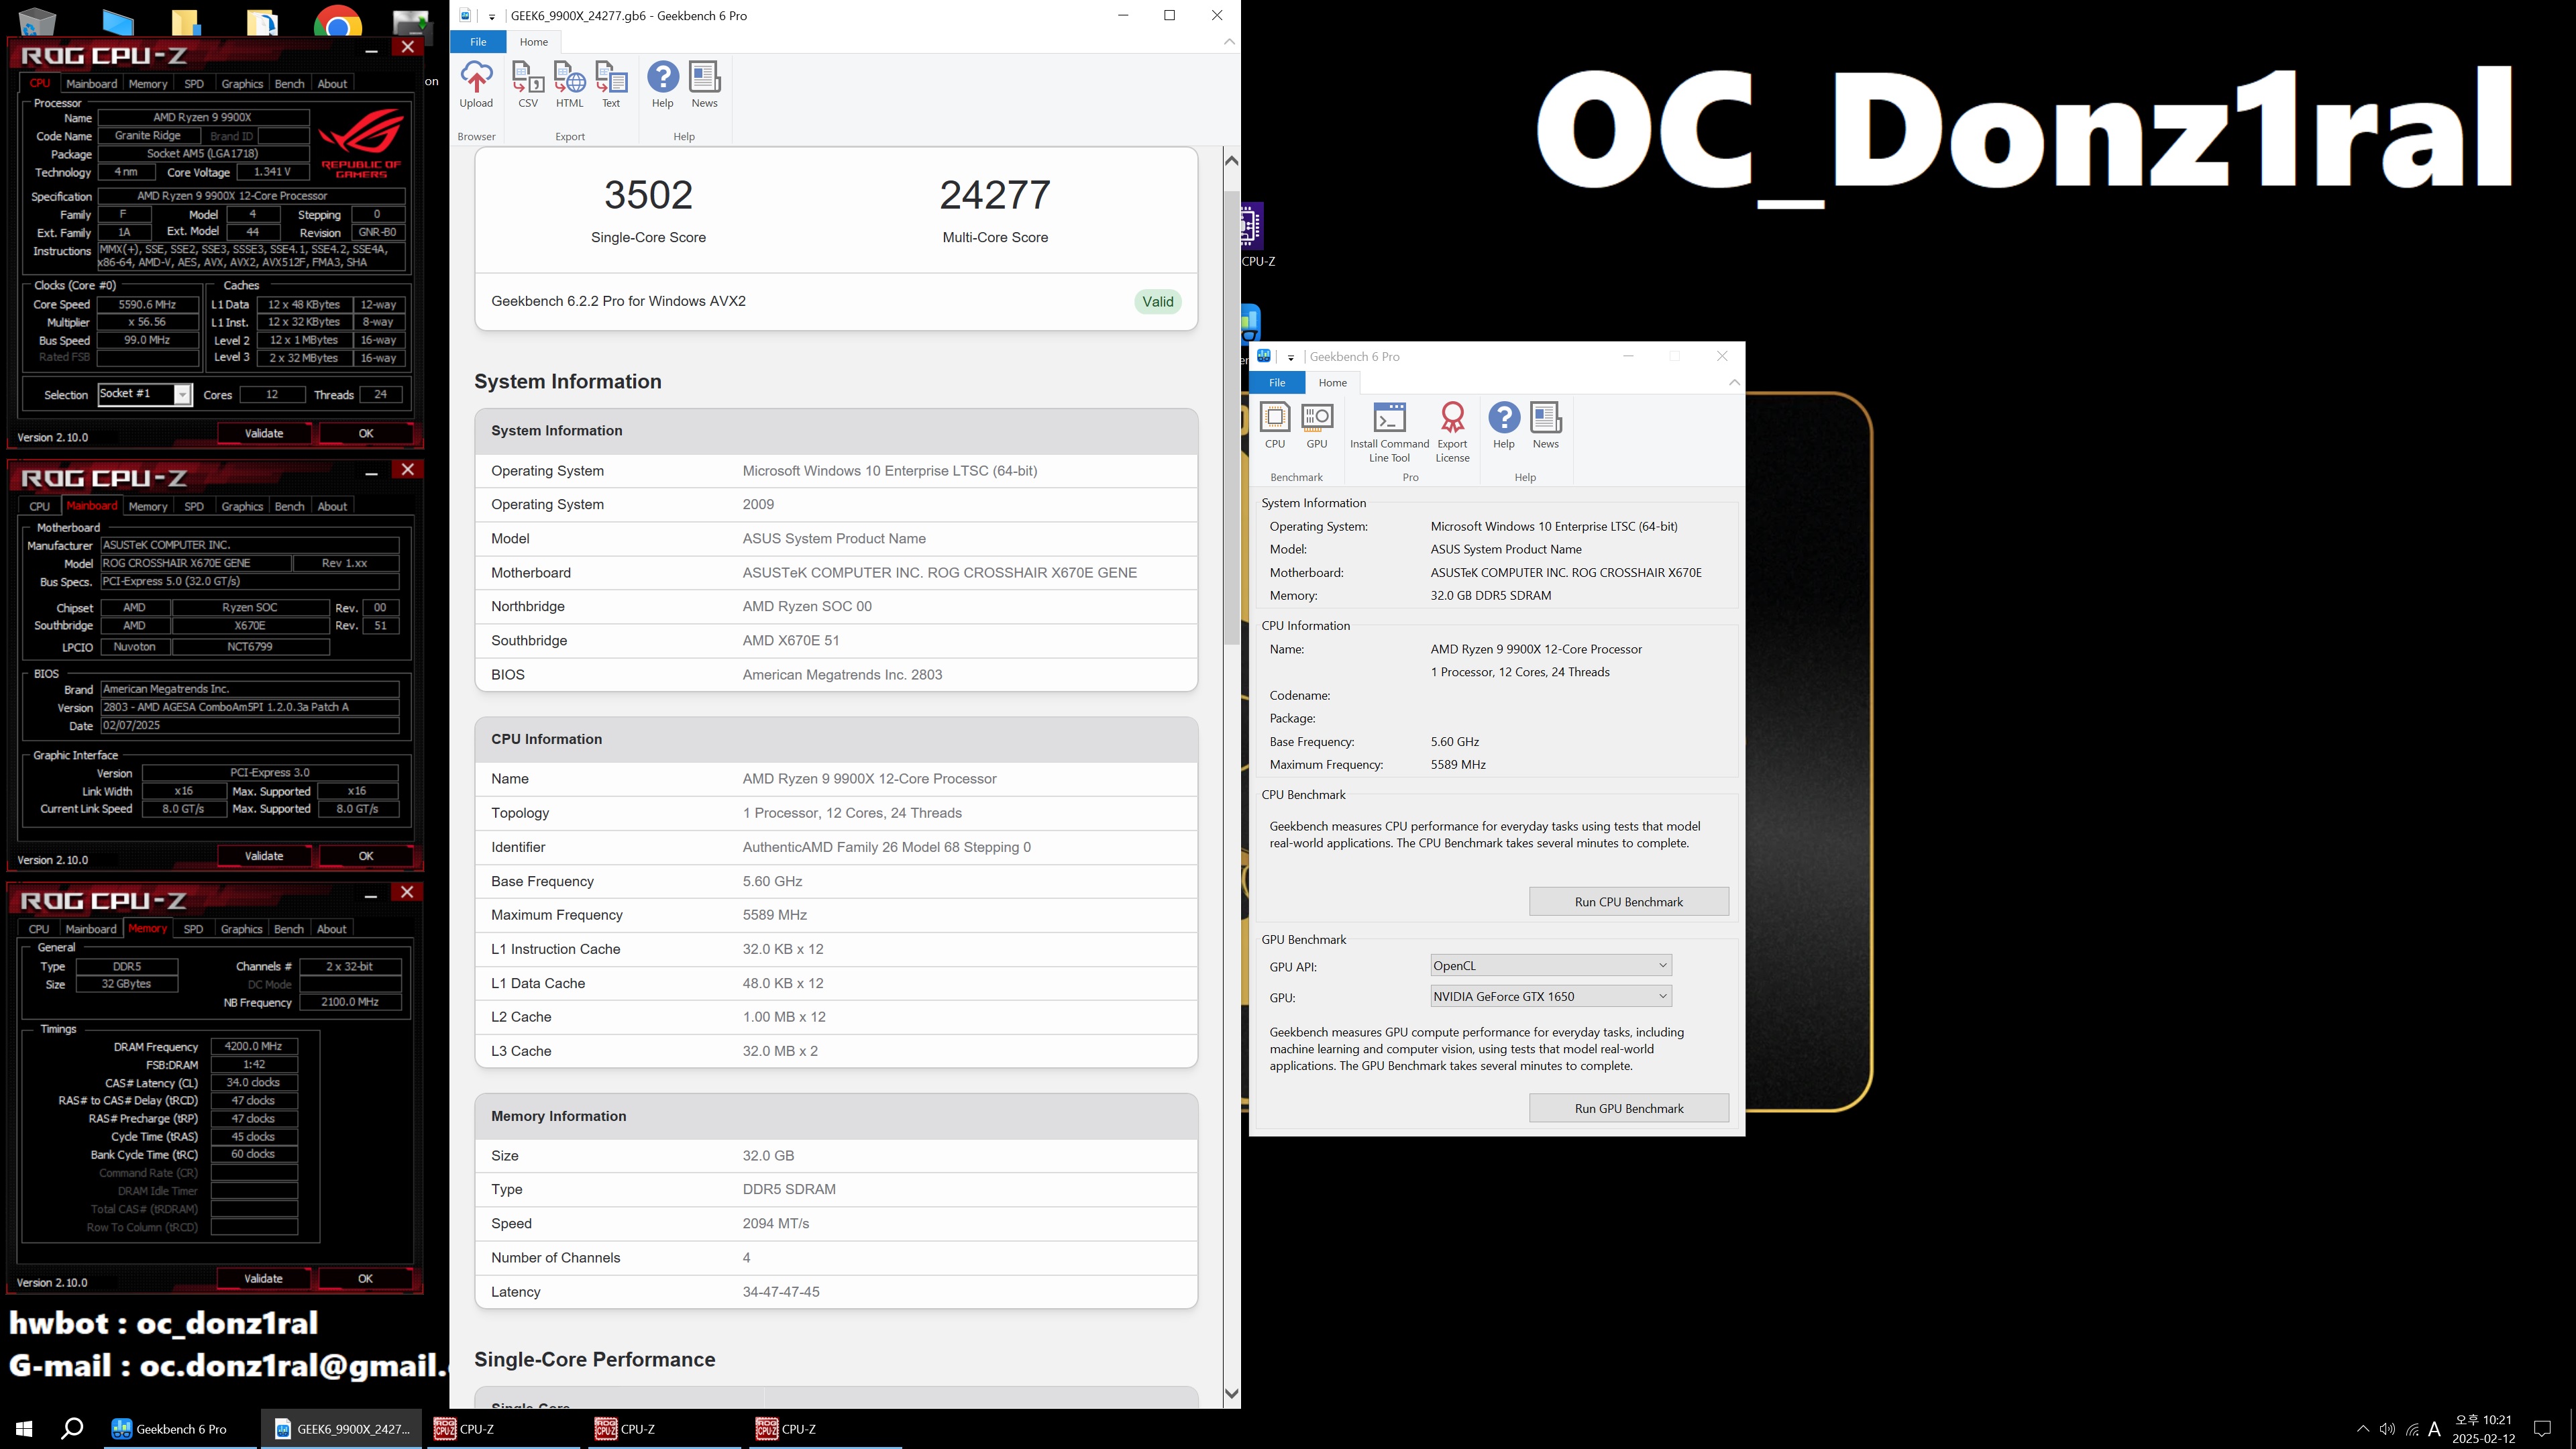Switch to Graphics tab in middle CPU-Z window
The height and width of the screenshot is (1449, 2576).
(242, 507)
